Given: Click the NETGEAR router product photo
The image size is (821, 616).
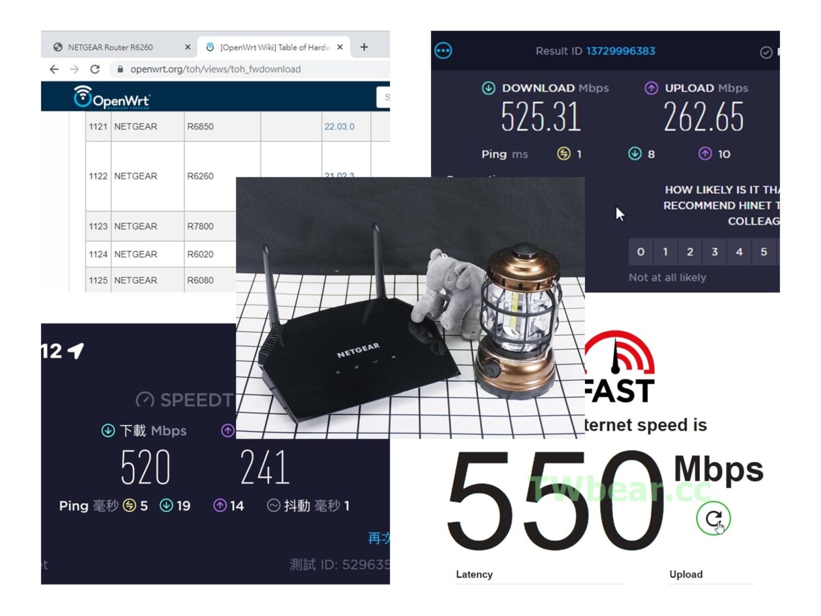Looking at the screenshot, I should [x=410, y=307].
